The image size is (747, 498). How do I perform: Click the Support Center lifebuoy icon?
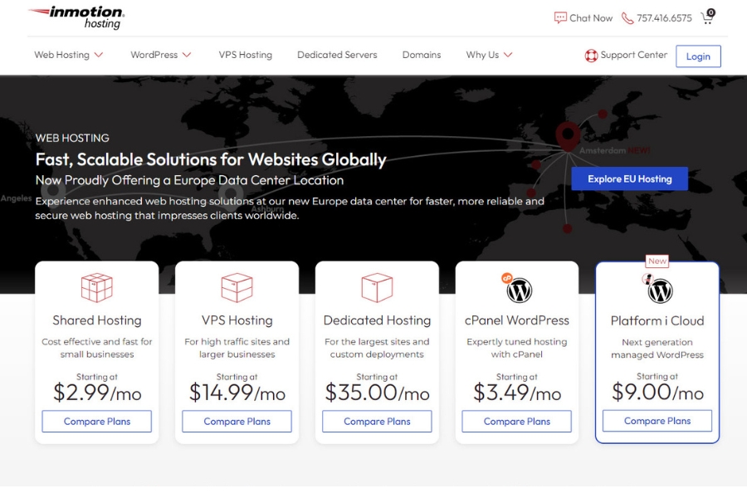tap(591, 56)
